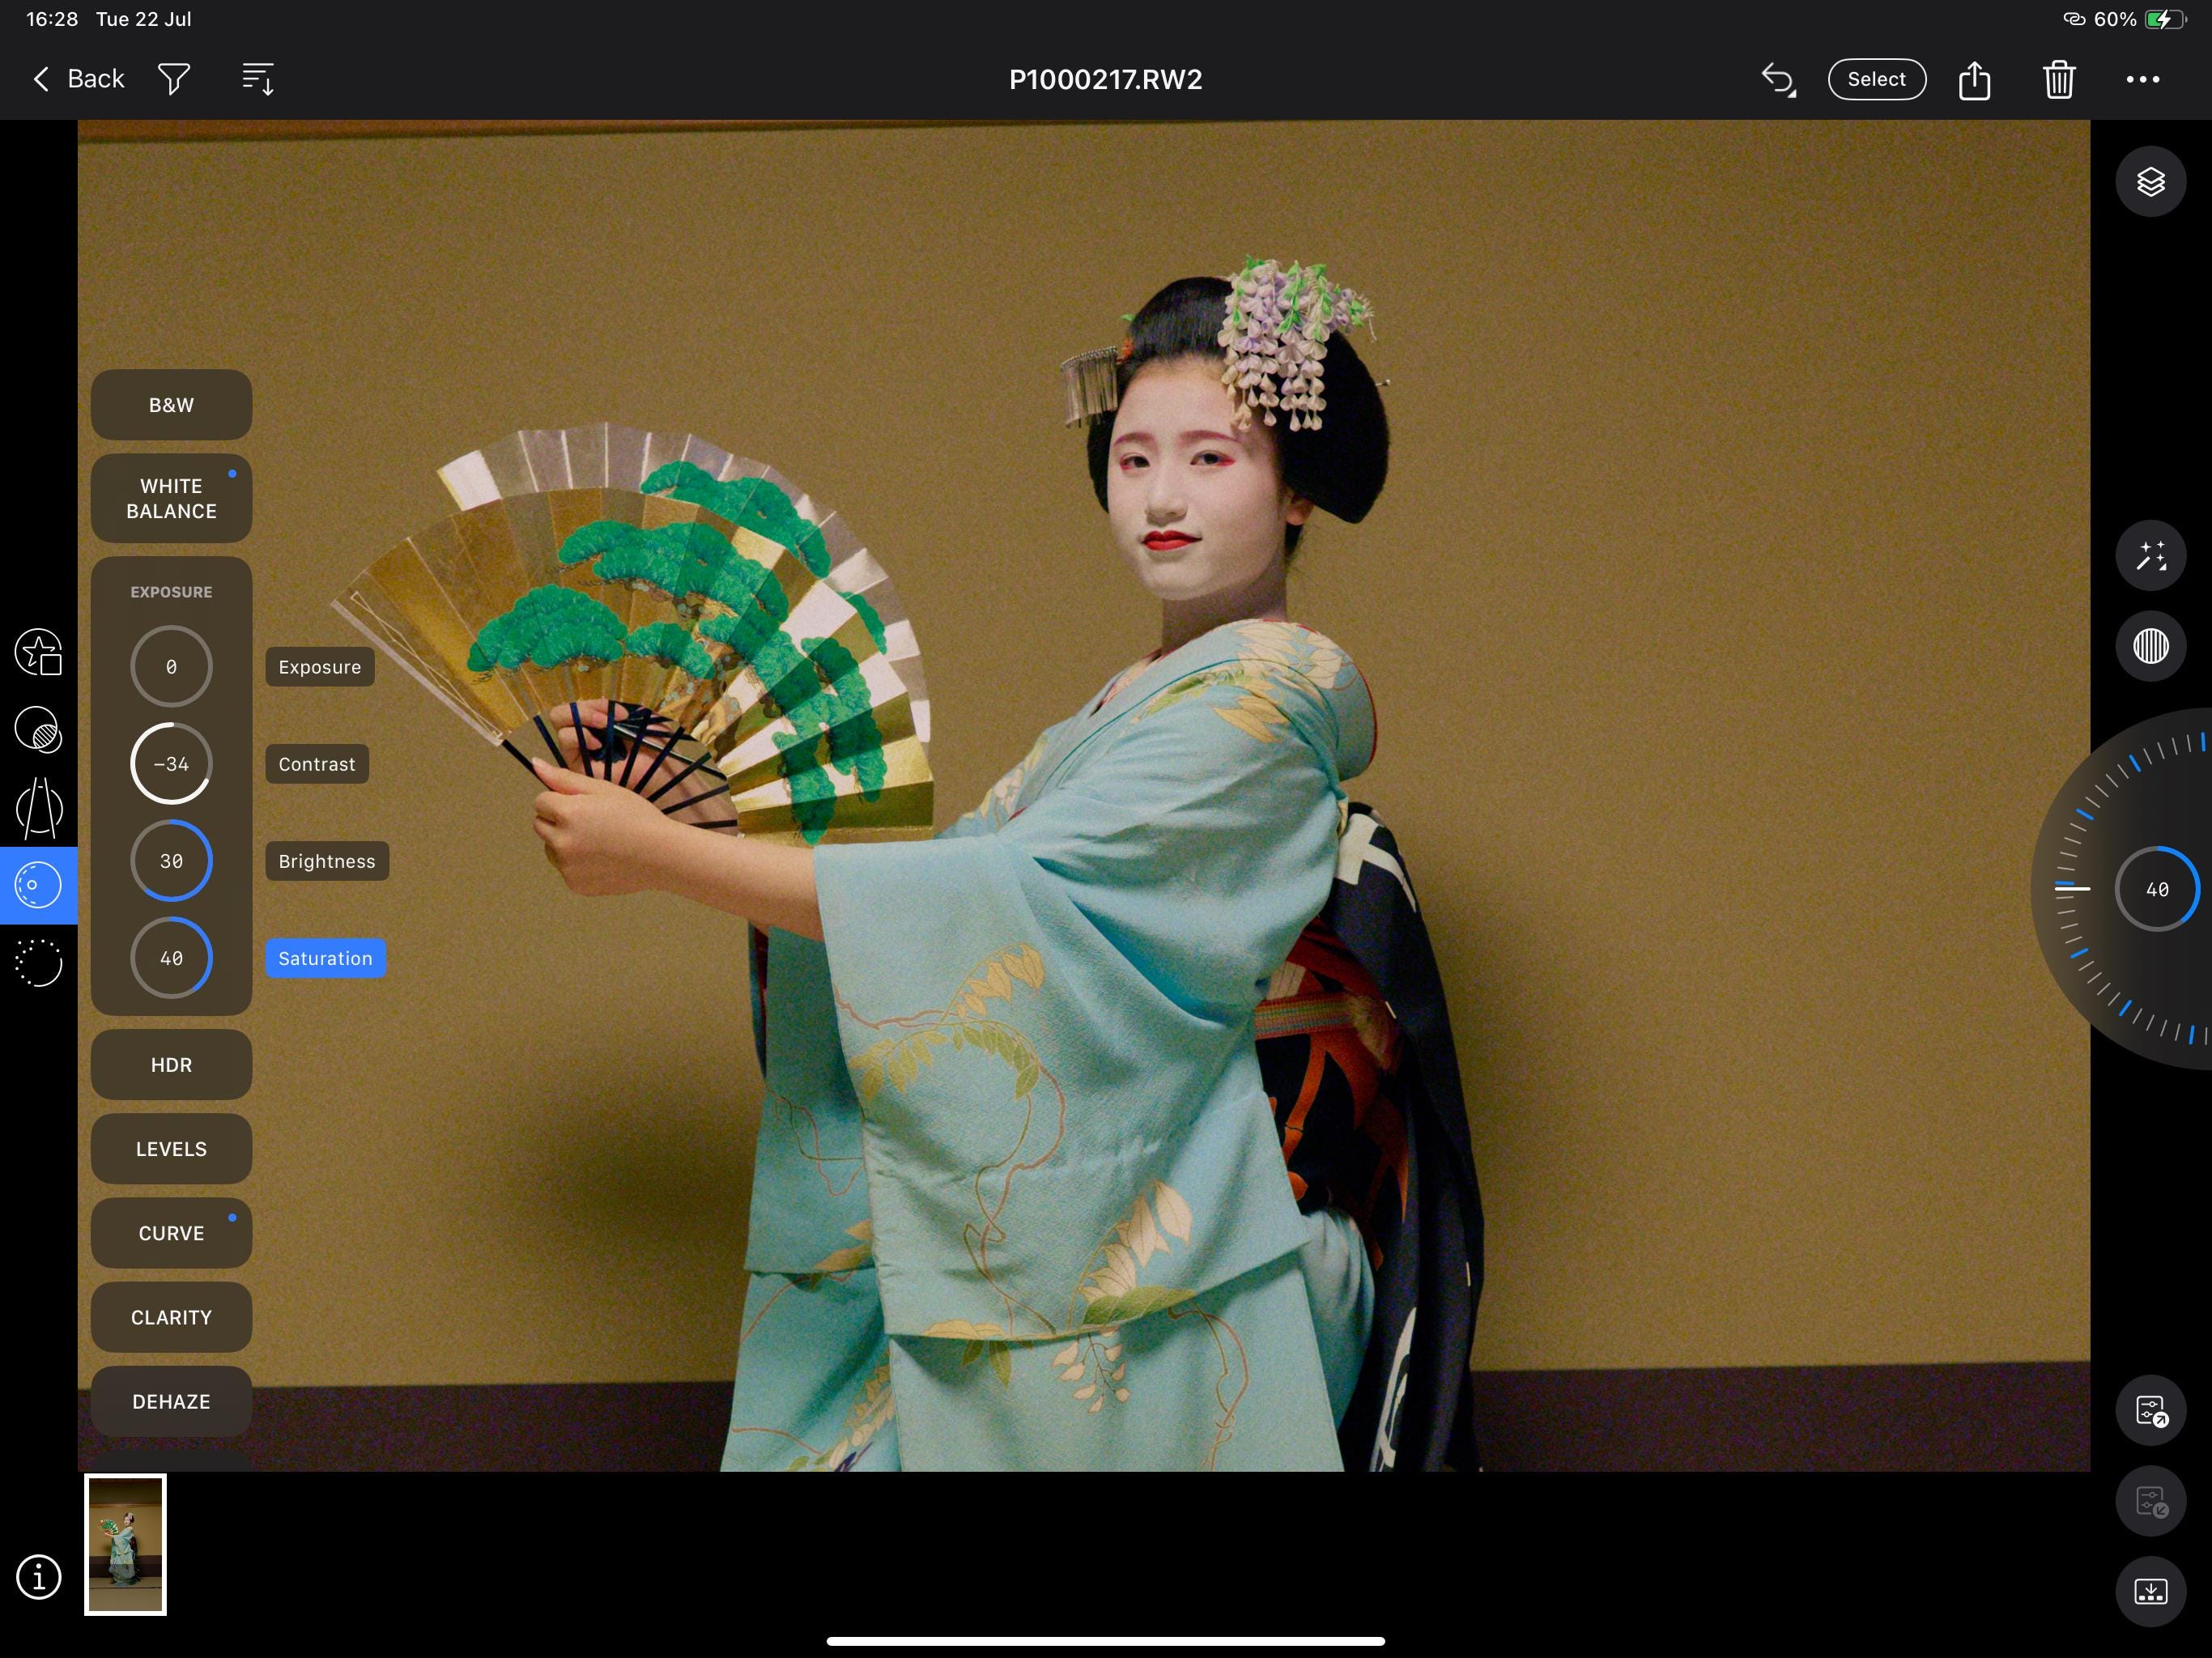Expand the B&W adjustment section
This screenshot has width=2212, height=1658.
(x=171, y=405)
